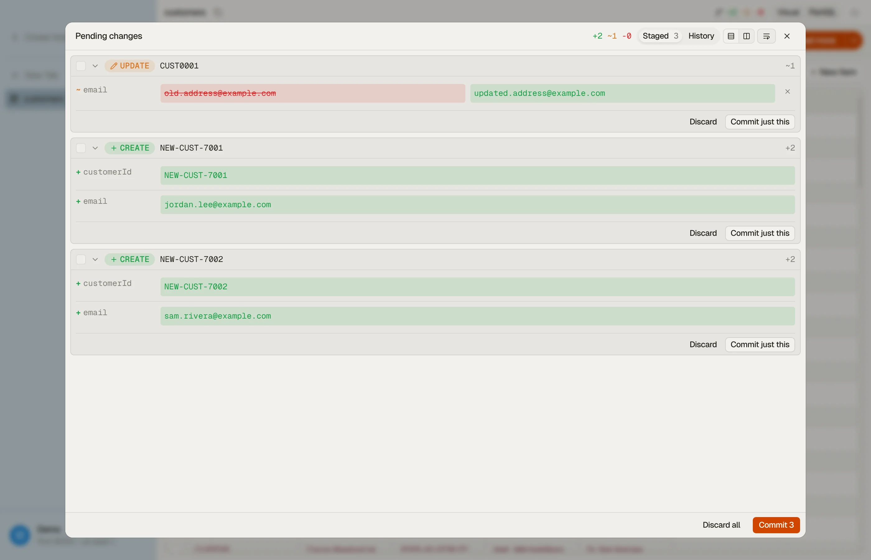Click the jordan.lee@example.com value
871x560 pixels.
(477, 205)
